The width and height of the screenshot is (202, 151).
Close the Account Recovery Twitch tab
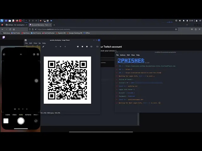click(50, 25)
